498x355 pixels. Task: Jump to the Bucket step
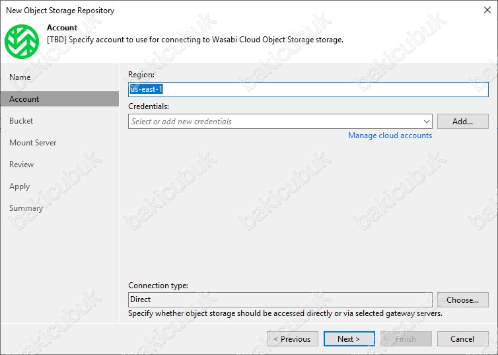point(21,121)
